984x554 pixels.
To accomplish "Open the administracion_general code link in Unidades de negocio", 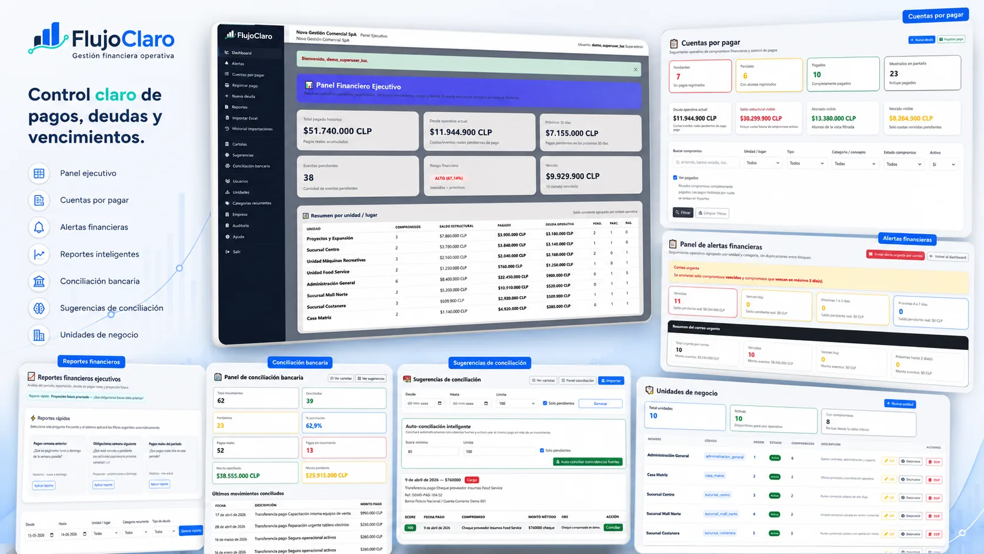I will point(725,456).
